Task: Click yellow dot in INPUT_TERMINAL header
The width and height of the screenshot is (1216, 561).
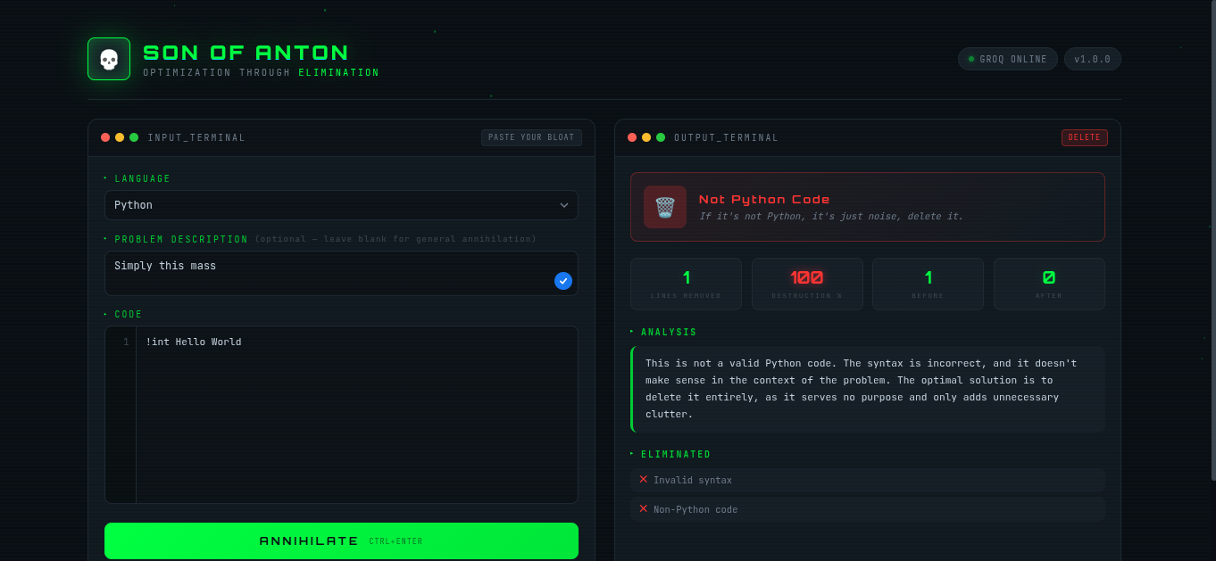Action: point(120,137)
